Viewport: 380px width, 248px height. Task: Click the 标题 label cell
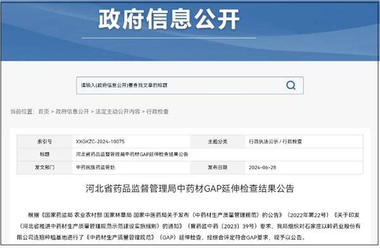[44, 154]
